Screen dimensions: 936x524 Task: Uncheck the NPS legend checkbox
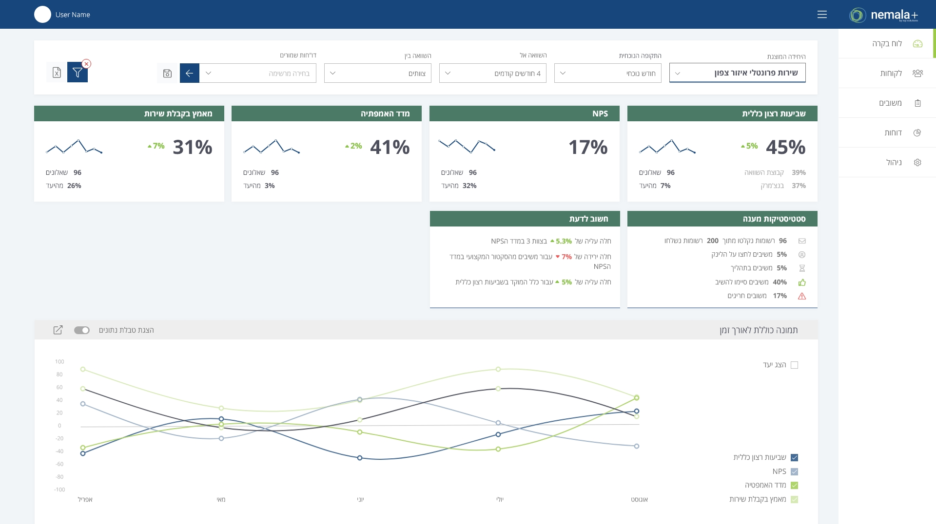point(794,472)
